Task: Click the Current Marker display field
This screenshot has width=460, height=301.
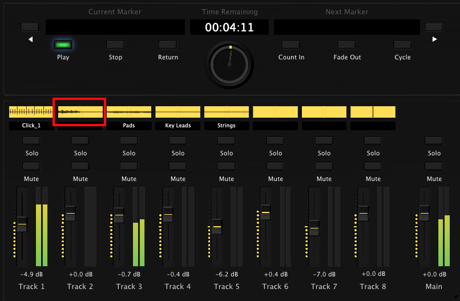Action: (x=115, y=27)
